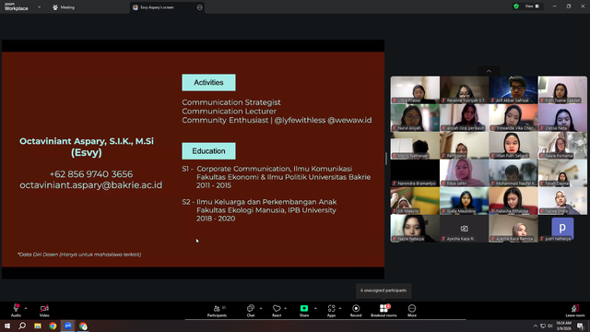Switch to the Meeting tab
The width and height of the screenshot is (590, 332).
point(64,7)
